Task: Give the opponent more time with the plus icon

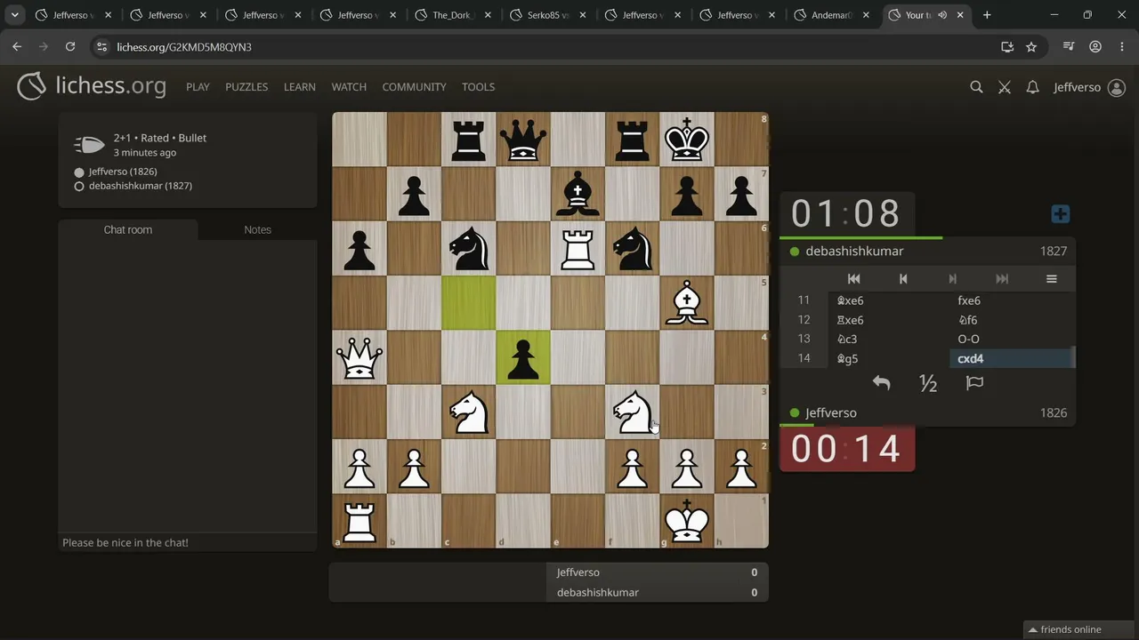Action: click(1060, 214)
